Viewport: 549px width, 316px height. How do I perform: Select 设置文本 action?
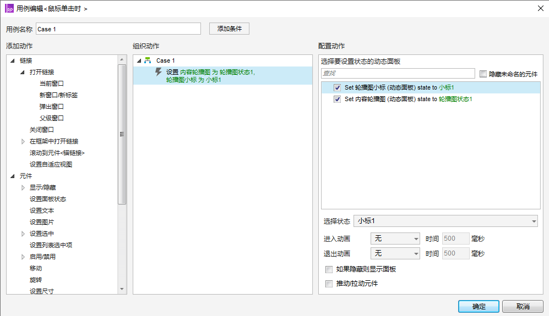tap(42, 210)
